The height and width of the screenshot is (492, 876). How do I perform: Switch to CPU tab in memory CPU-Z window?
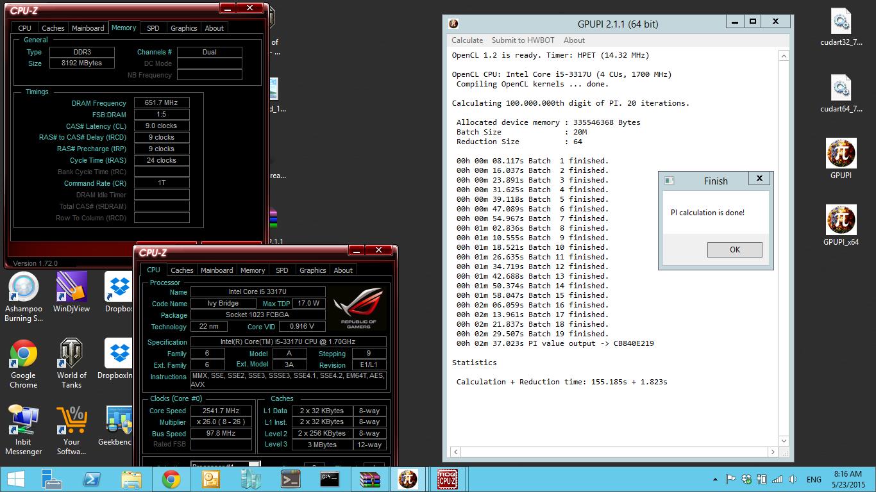point(24,28)
